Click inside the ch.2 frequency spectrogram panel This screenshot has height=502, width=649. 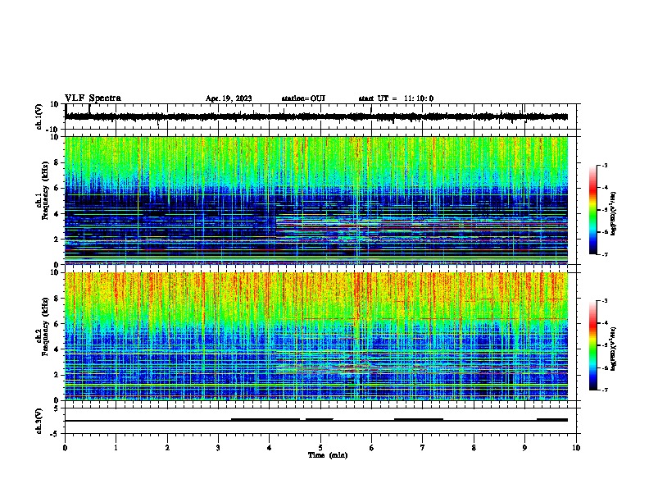pyautogui.click(x=316, y=336)
